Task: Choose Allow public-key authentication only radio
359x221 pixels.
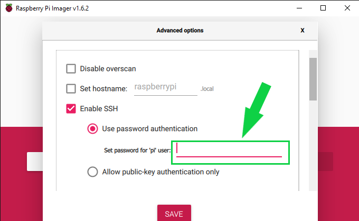Action: (x=92, y=172)
